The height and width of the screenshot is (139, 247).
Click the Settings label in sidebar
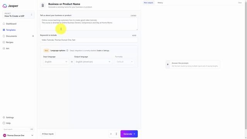point(10,117)
